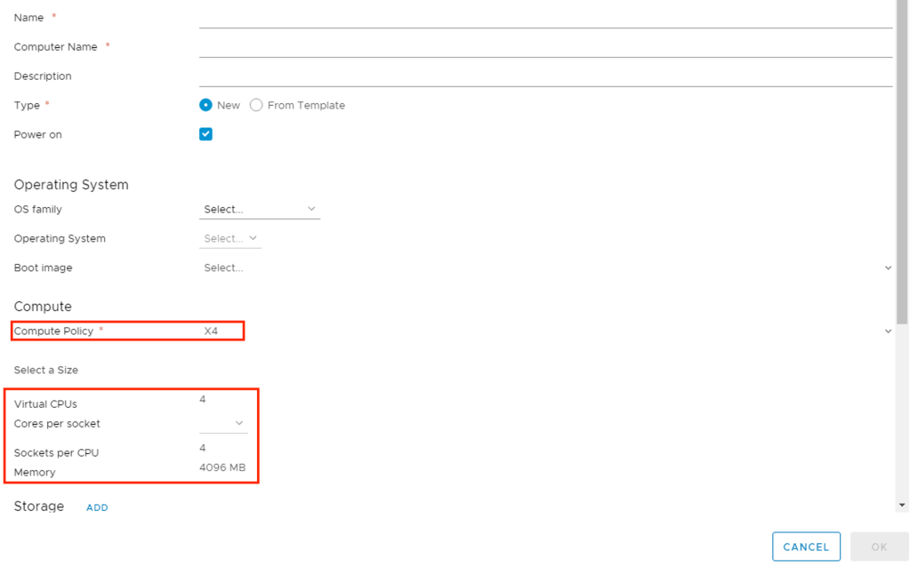Choose the From Template radio option

pyautogui.click(x=256, y=105)
